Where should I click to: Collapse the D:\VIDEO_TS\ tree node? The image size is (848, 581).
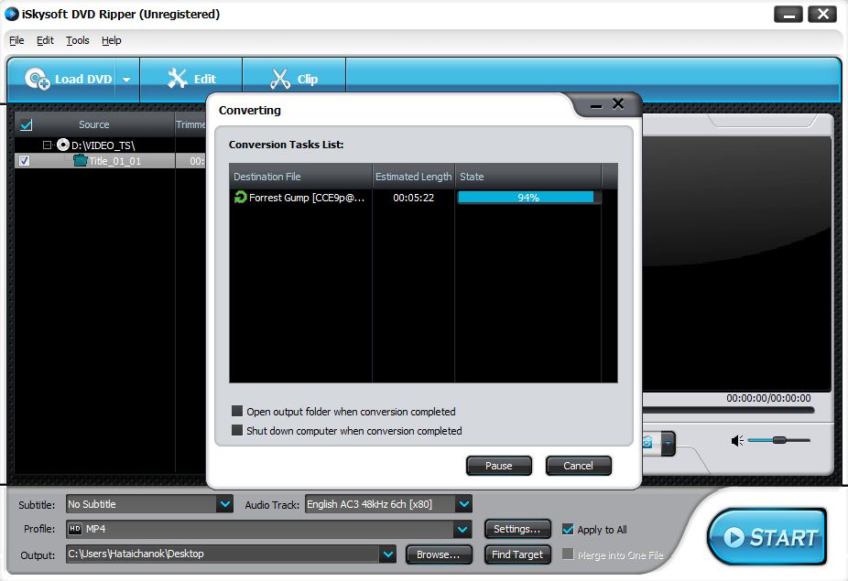point(47,145)
